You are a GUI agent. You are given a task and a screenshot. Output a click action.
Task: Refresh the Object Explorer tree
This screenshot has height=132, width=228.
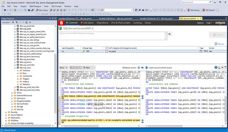click(x=26, y=22)
